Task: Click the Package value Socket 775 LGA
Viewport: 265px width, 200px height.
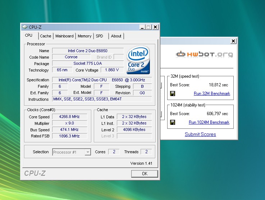Action: pos(88,63)
